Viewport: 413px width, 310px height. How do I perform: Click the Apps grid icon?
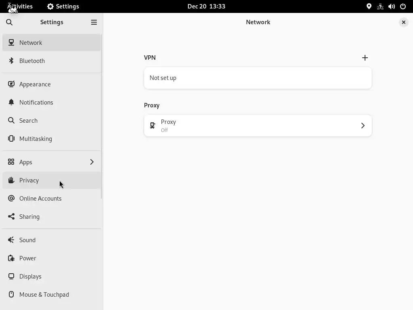[11, 162]
